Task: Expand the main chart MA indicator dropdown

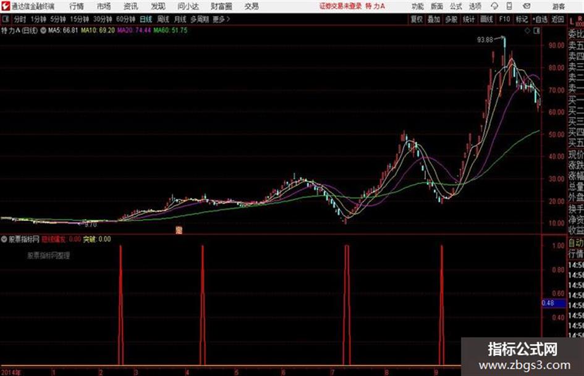Action: tap(43, 30)
